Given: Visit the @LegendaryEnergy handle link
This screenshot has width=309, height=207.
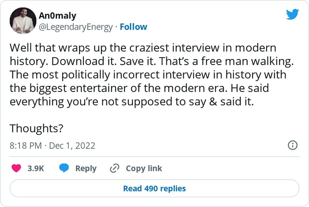Looking at the screenshot, I should click(75, 27).
